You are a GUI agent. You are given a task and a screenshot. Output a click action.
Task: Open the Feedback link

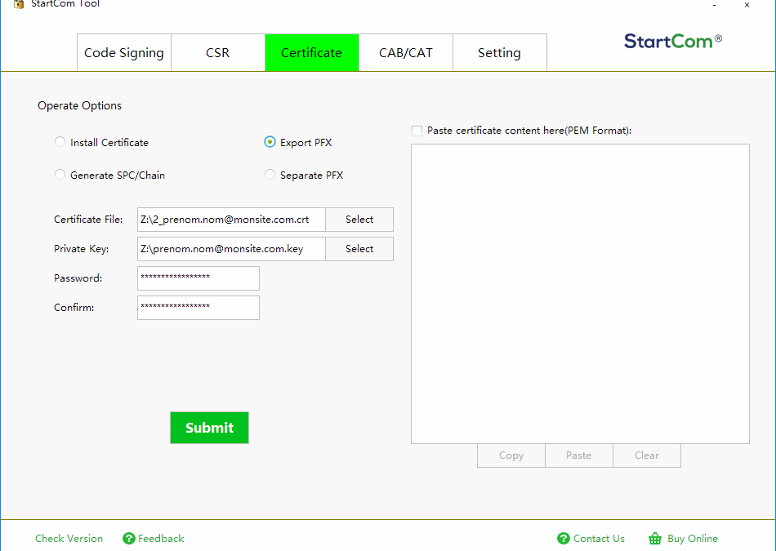click(x=161, y=538)
